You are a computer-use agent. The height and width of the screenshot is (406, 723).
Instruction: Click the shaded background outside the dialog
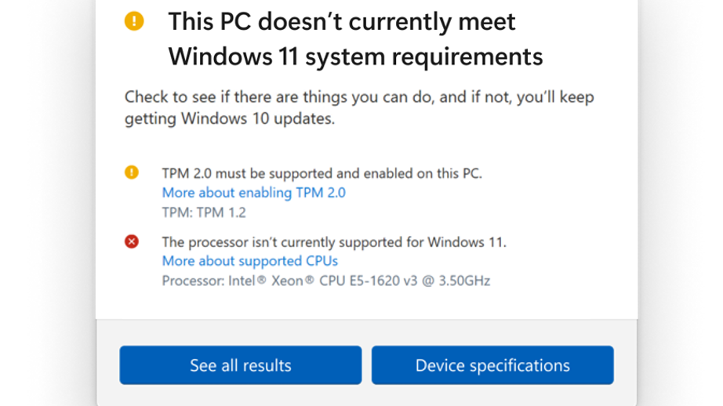click(x=46, y=203)
